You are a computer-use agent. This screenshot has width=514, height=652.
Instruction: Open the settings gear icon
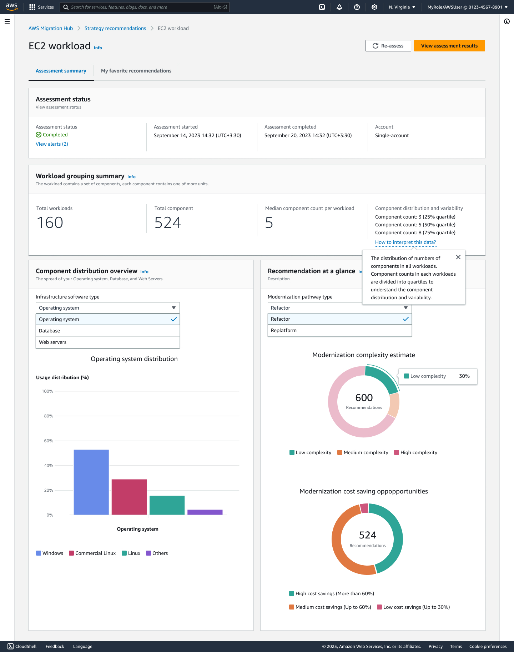coord(374,7)
